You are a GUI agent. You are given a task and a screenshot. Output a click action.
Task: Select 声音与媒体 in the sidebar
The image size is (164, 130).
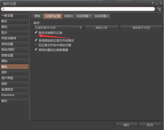[15, 38]
